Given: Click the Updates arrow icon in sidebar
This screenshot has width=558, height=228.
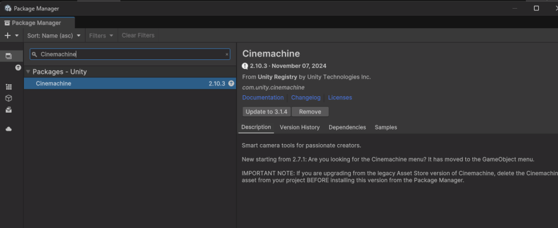Looking at the screenshot, I should (x=18, y=67).
